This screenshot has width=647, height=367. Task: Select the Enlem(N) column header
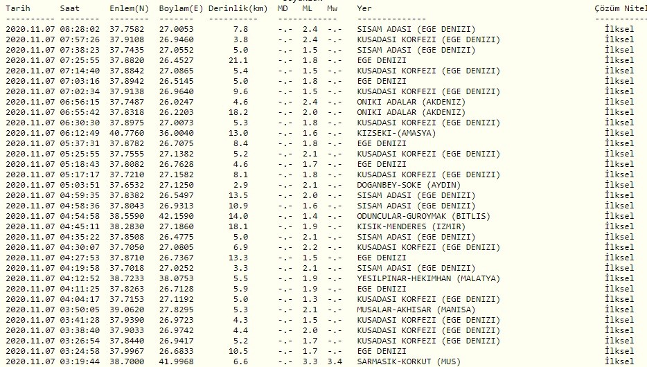pos(129,8)
